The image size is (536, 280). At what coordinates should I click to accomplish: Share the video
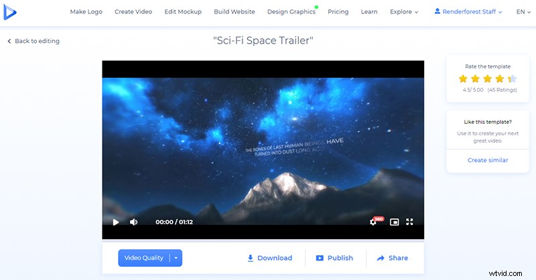393,258
